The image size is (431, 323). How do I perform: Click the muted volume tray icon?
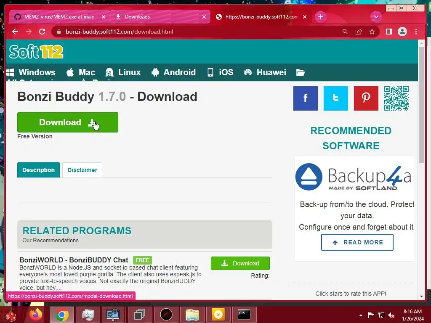[x=391, y=315]
